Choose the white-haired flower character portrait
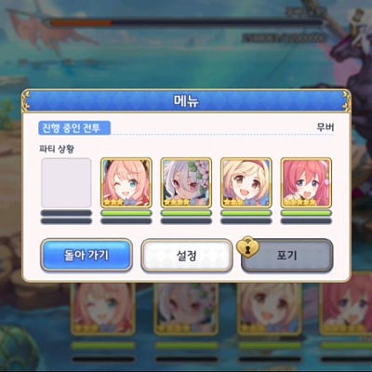The image size is (372, 372). tap(186, 183)
